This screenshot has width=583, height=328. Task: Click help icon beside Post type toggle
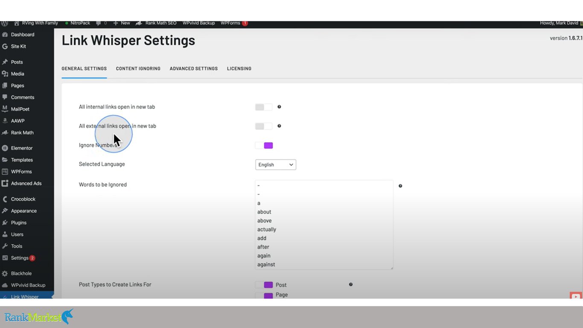[351, 284]
